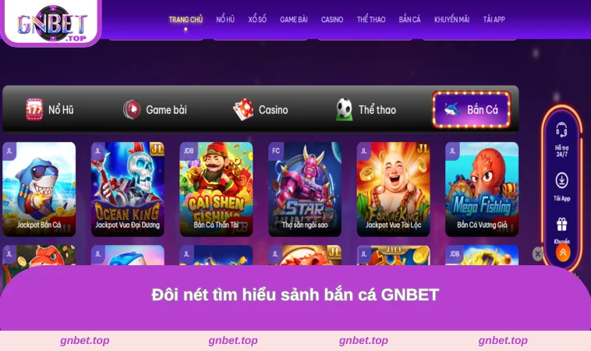Open the Ocean King game thumbnail
Screen dimensions: 591x351
click(x=127, y=190)
